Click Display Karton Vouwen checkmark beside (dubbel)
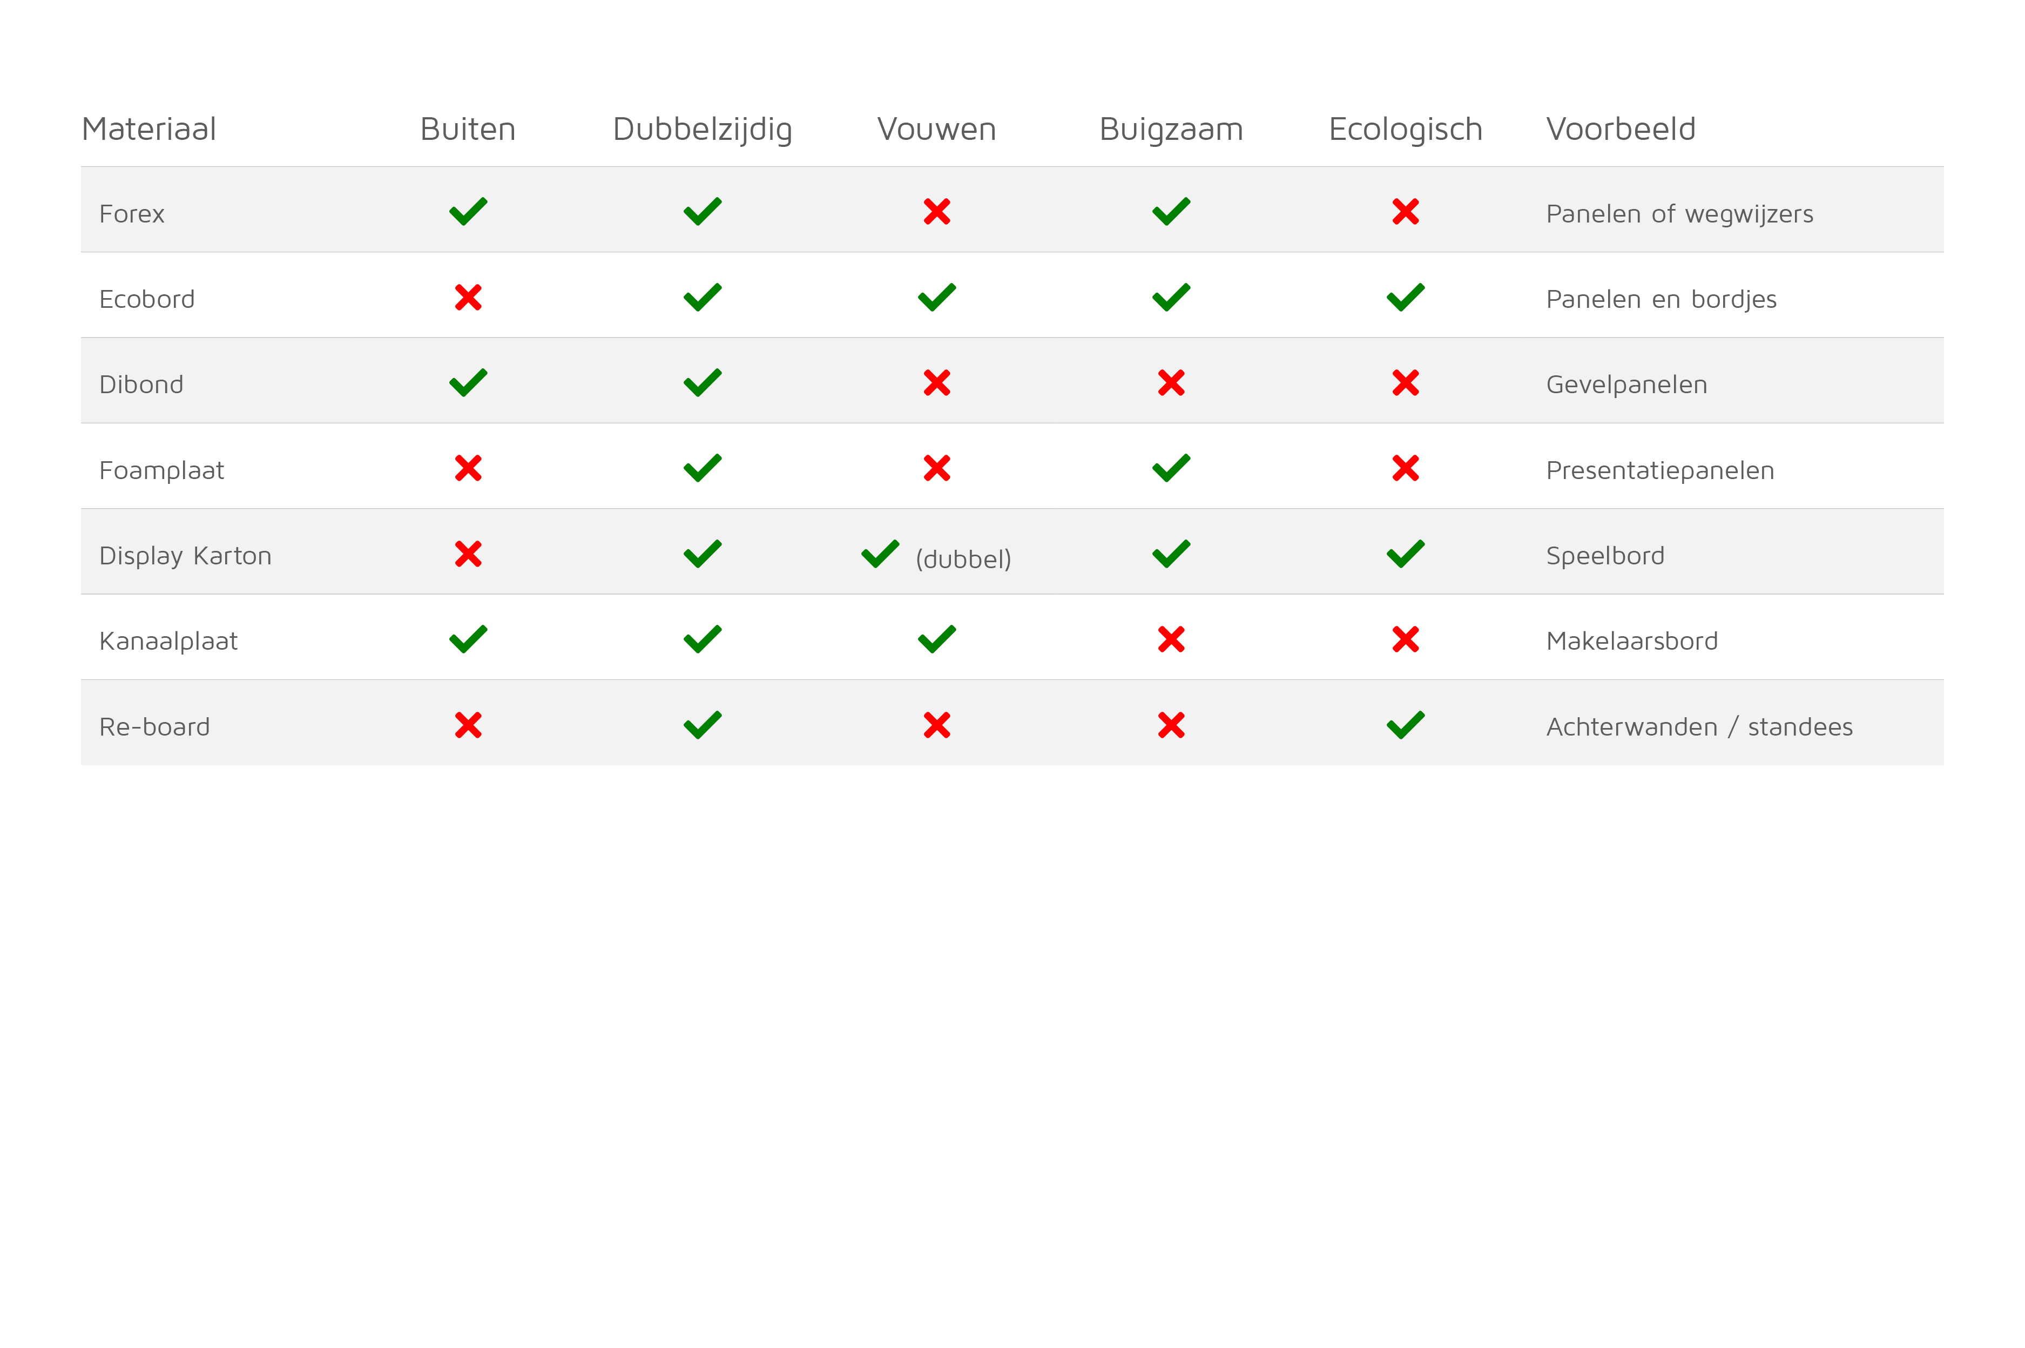The width and height of the screenshot is (2025, 1348). pyautogui.click(x=880, y=555)
